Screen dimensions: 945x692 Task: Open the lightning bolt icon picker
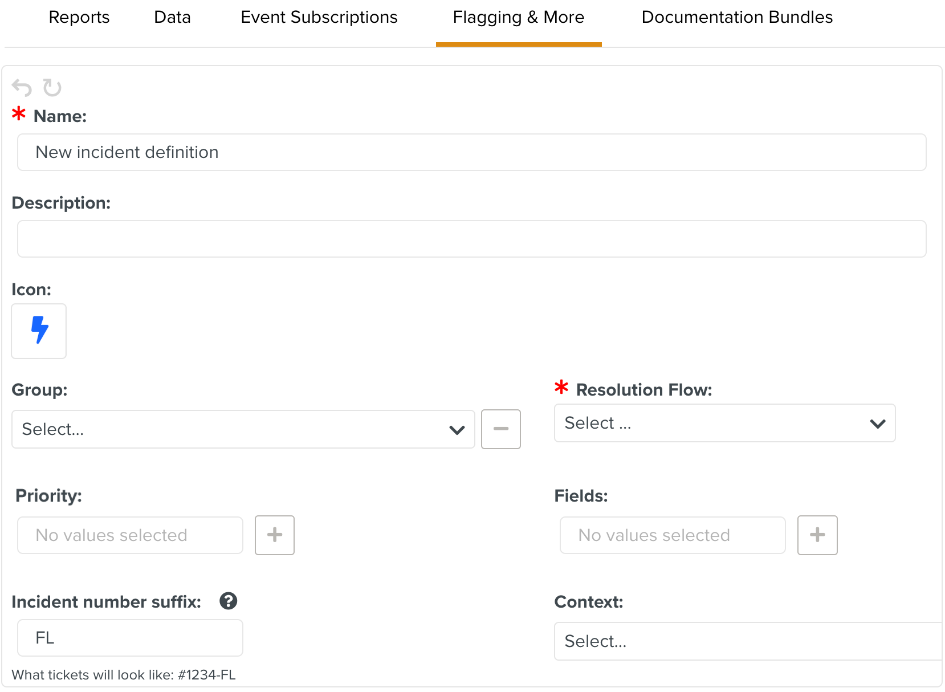click(39, 331)
